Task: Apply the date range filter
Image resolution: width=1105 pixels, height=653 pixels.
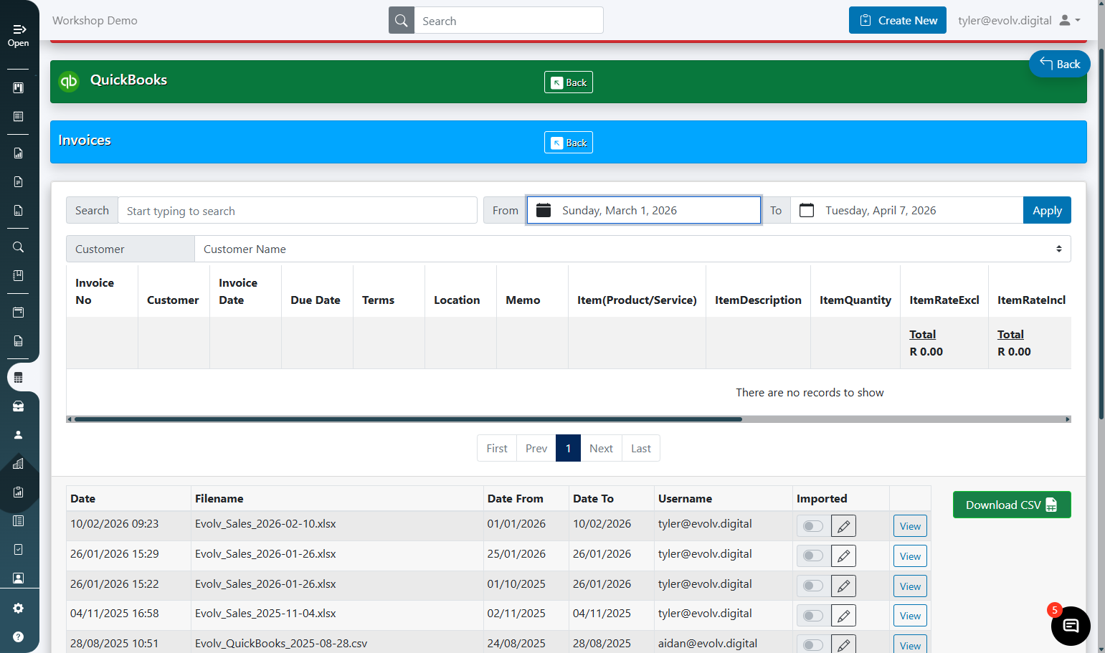Action: click(1047, 210)
